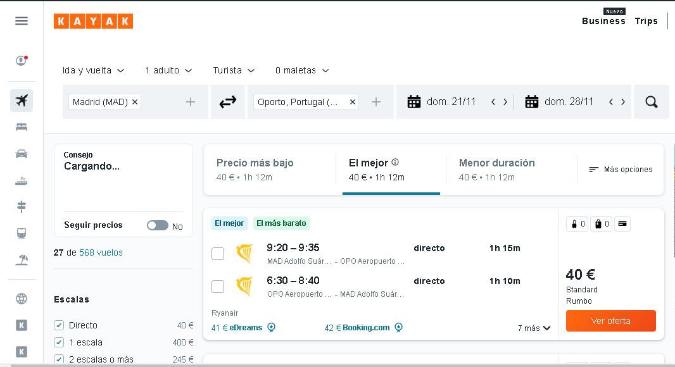Image resolution: width=675 pixels, height=367 pixels.
Task: Remove Oporto, Portugal from destination
Action: pos(353,102)
